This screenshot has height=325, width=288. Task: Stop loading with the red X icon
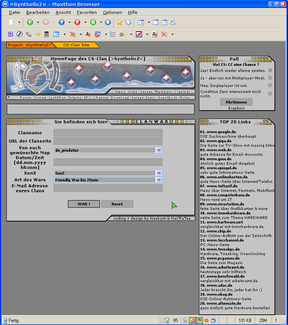[x=77, y=23]
